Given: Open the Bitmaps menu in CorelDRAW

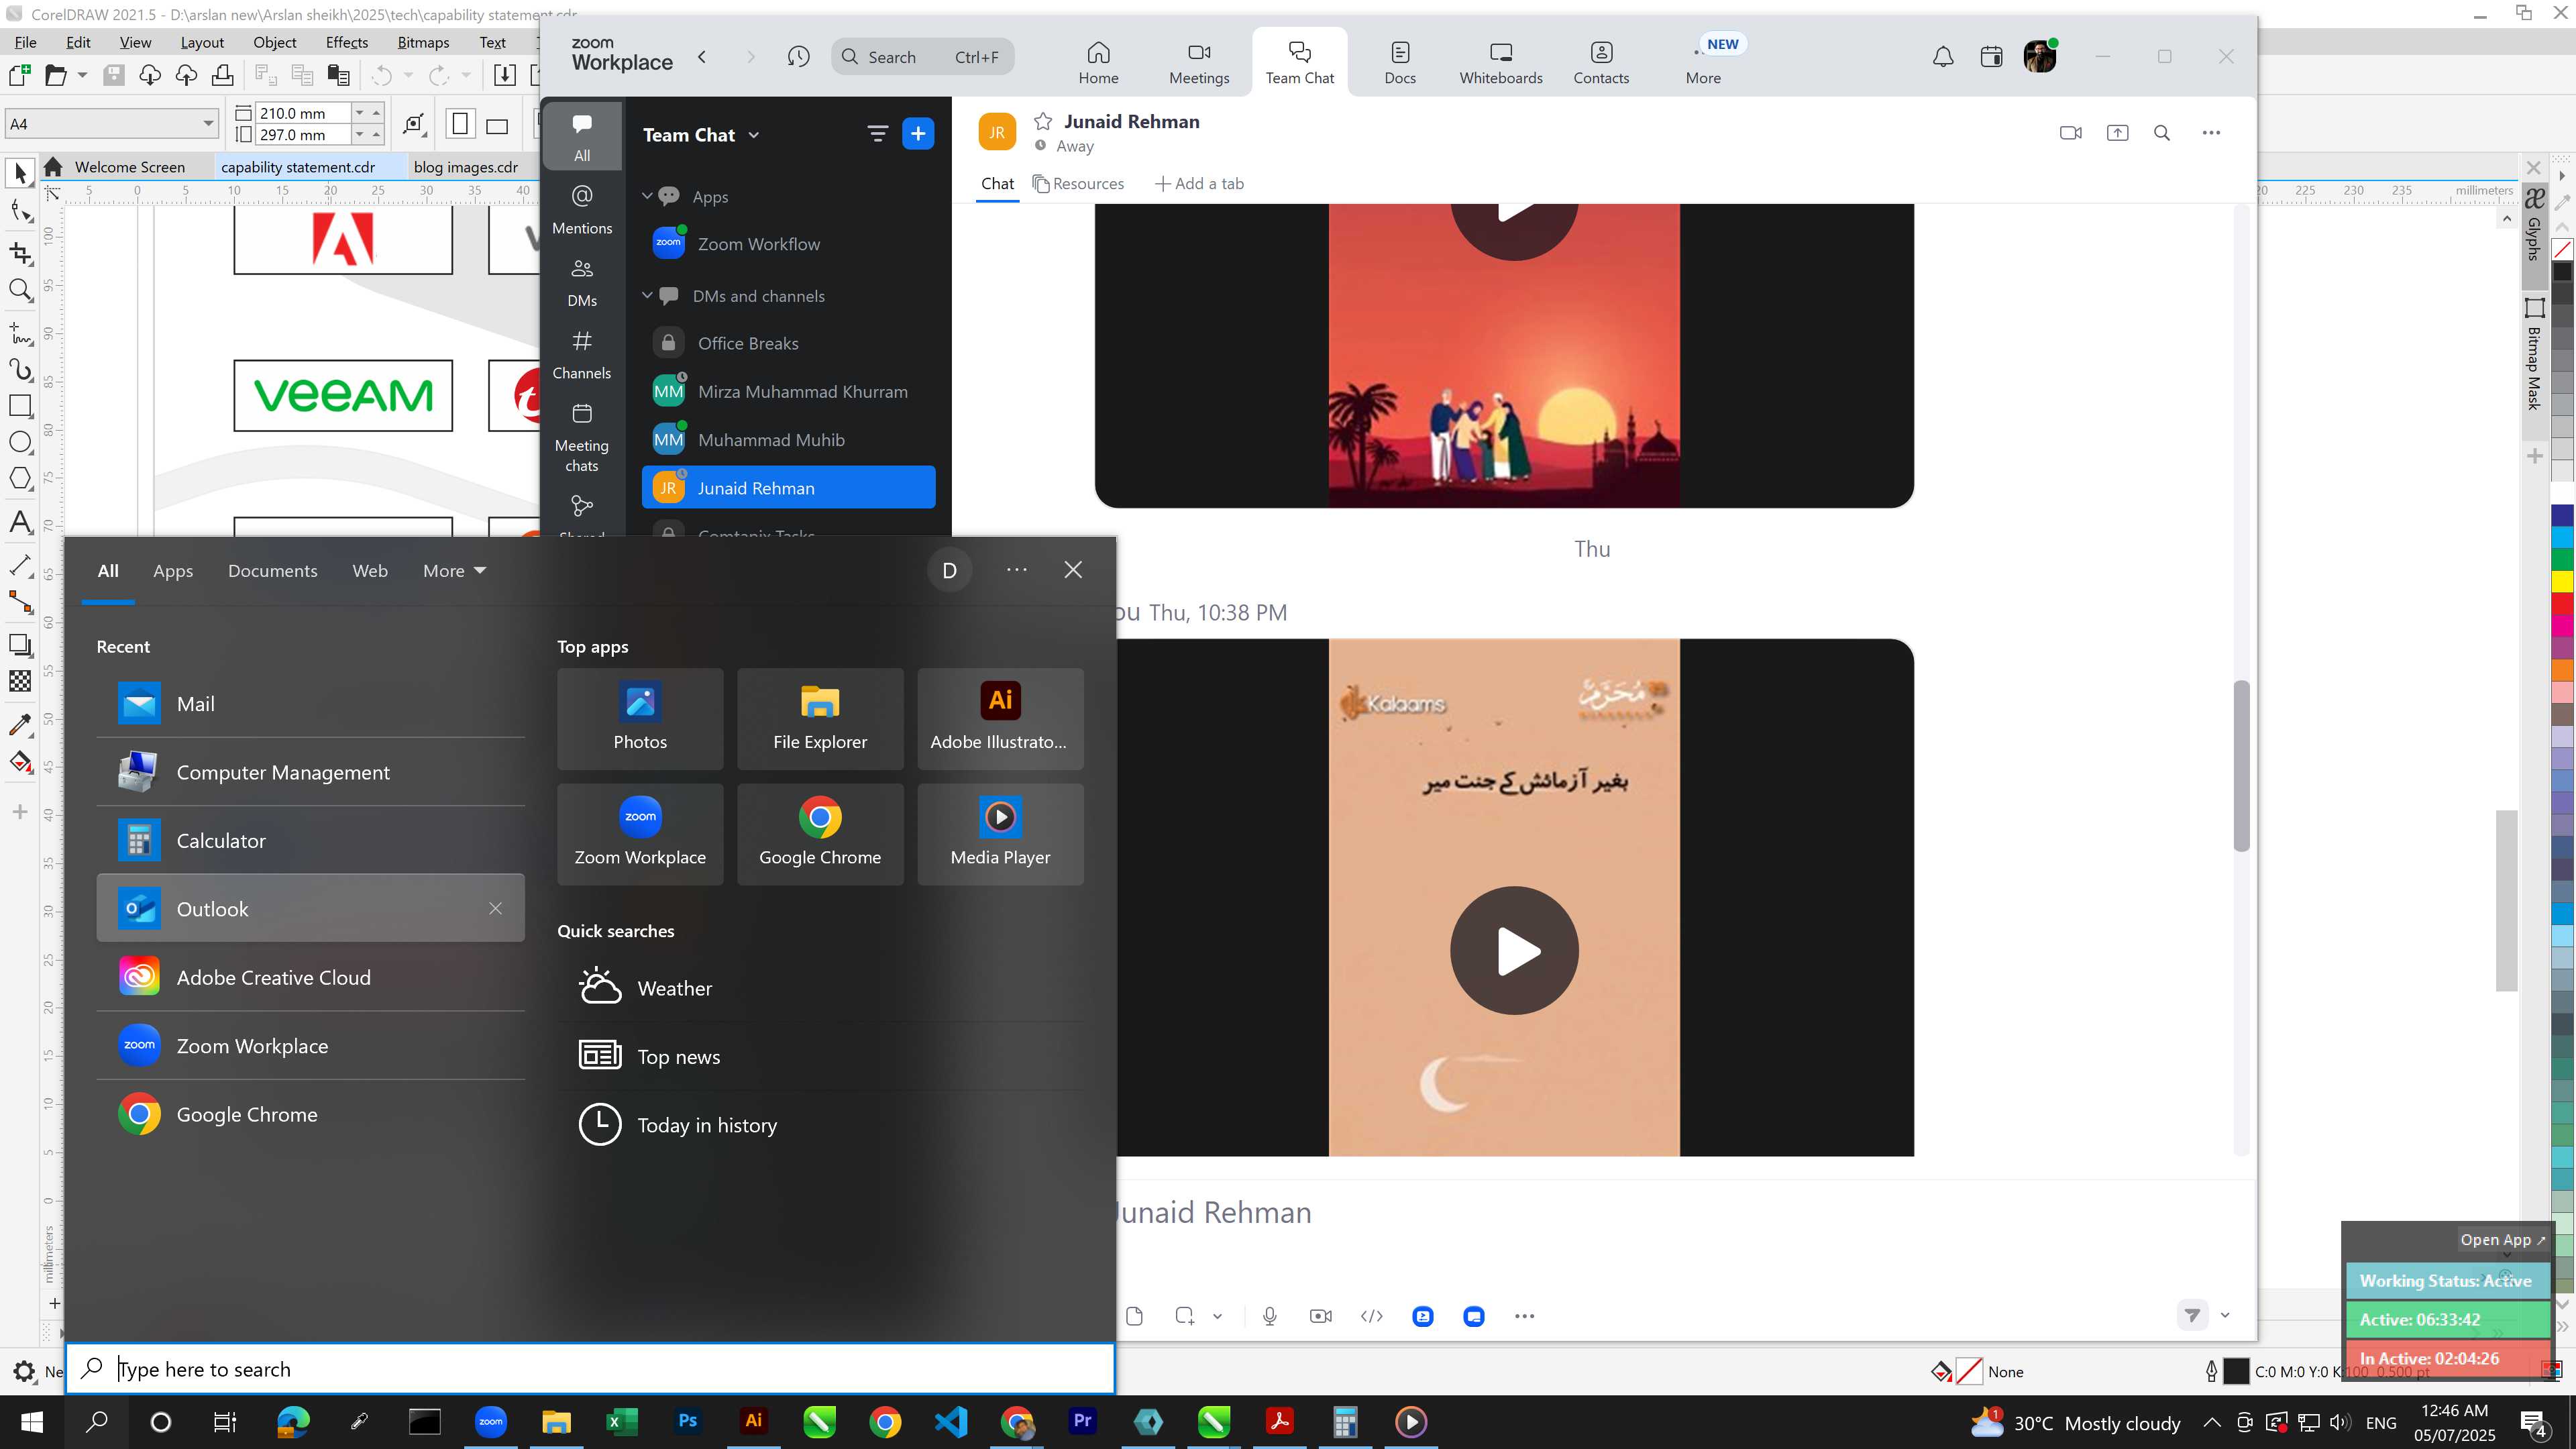Looking at the screenshot, I should pyautogui.click(x=423, y=42).
